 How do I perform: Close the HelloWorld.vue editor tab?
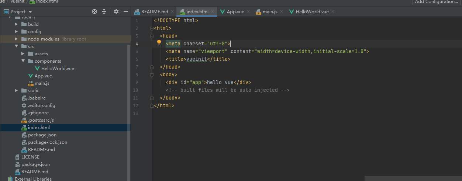pos(333,12)
